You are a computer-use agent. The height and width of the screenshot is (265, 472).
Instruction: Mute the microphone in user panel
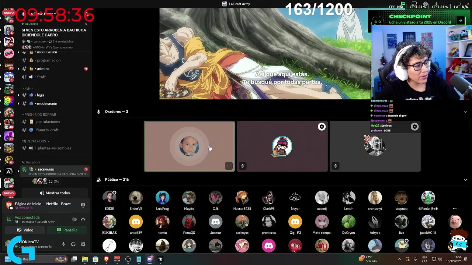63,244
